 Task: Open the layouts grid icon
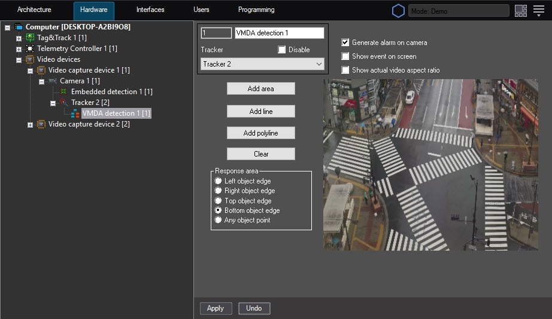(521, 11)
